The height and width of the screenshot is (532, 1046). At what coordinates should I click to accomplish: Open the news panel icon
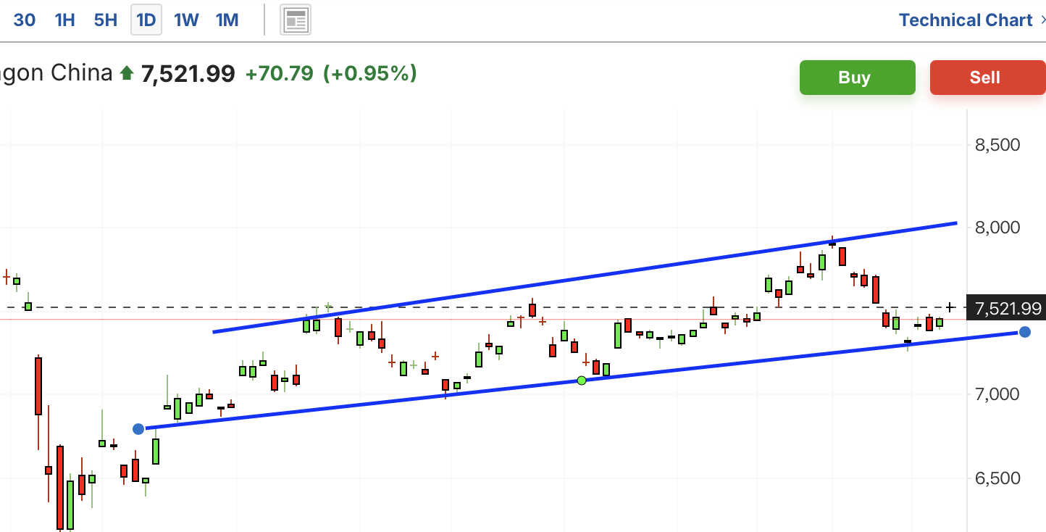point(296,20)
